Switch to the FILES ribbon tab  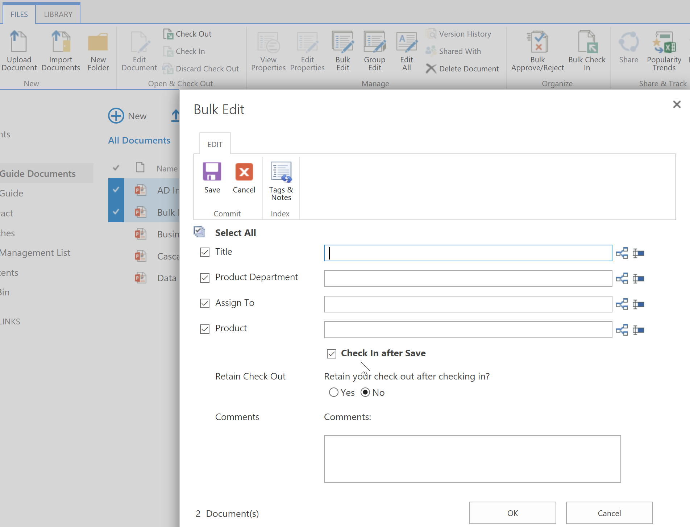point(19,14)
